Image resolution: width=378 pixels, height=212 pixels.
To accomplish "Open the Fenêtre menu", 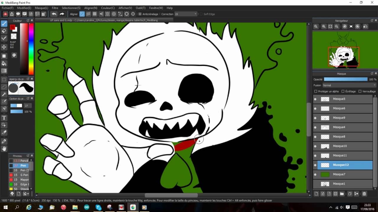I will coord(156,8).
